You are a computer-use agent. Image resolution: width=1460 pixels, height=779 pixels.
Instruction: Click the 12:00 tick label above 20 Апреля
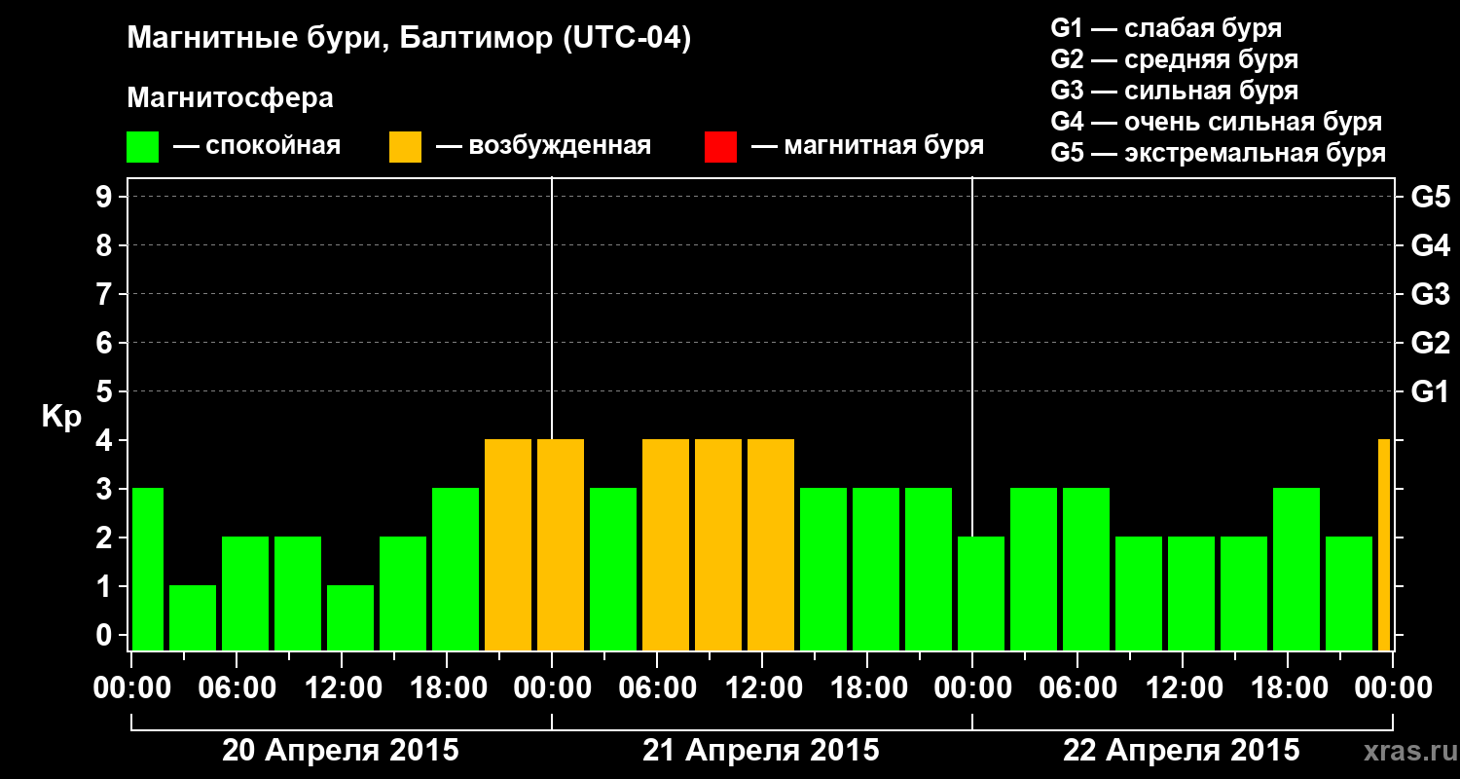coord(342,688)
